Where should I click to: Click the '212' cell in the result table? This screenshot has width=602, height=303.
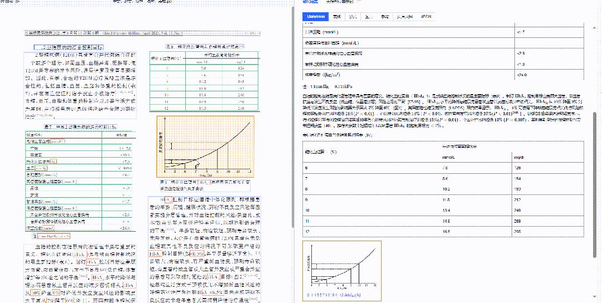(x=548, y=199)
